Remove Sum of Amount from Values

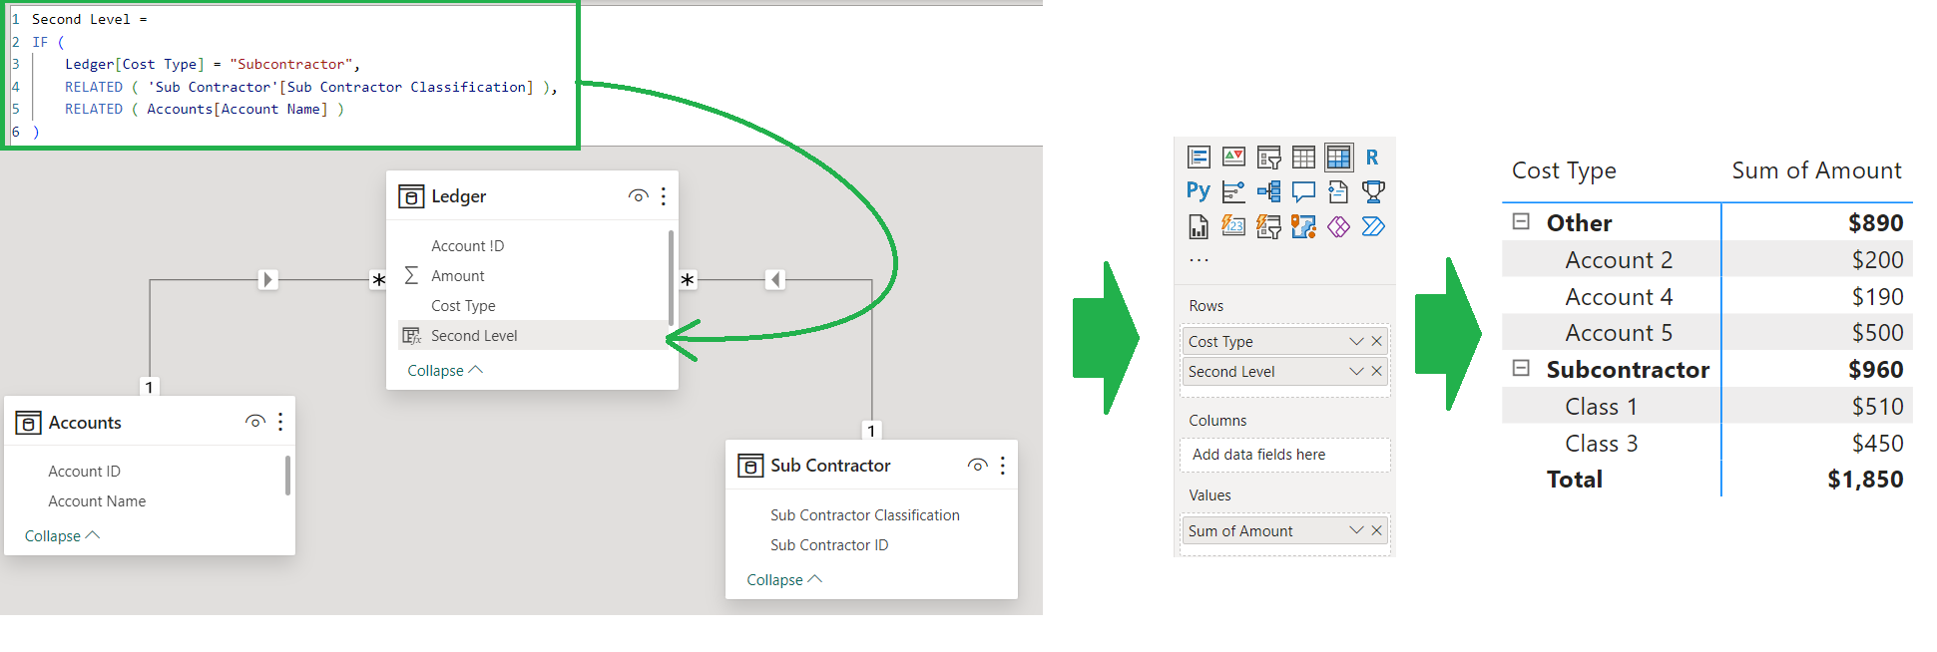click(1377, 530)
